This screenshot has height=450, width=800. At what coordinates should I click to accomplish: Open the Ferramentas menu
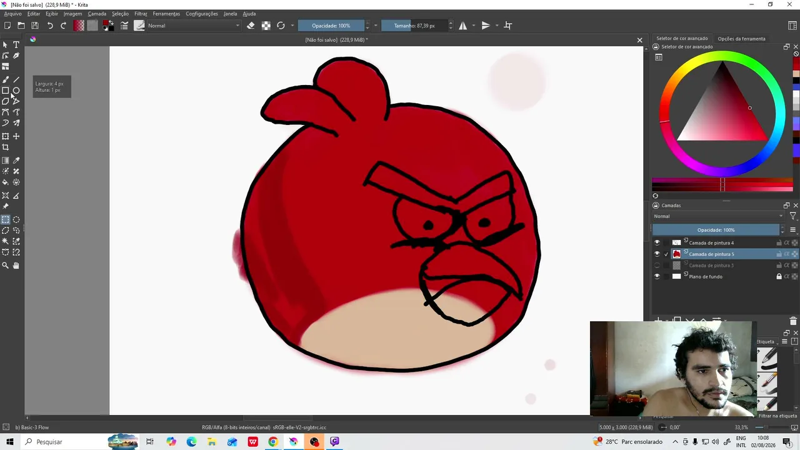[166, 14]
